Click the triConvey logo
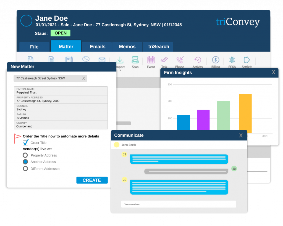Screen dimensions: 283x226 (238, 22)
